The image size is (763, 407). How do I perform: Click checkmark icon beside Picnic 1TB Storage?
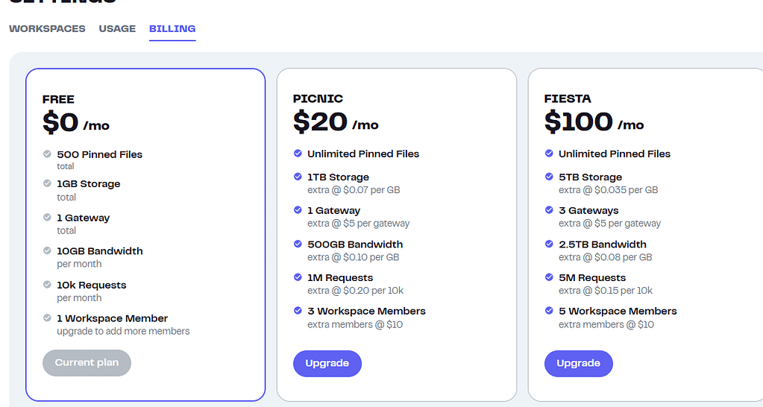[x=298, y=177]
